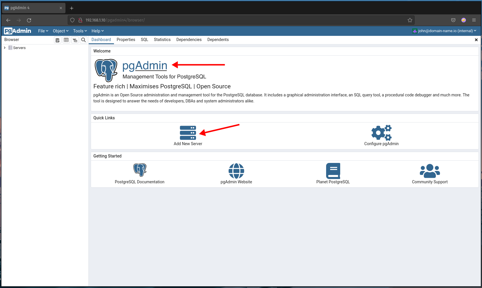Open the File menu dropdown
Viewport: 482px width, 288px height.
coord(43,31)
